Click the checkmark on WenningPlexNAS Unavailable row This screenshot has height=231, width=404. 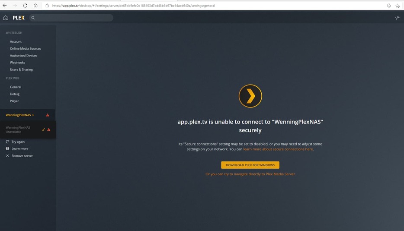coord(43,130)
